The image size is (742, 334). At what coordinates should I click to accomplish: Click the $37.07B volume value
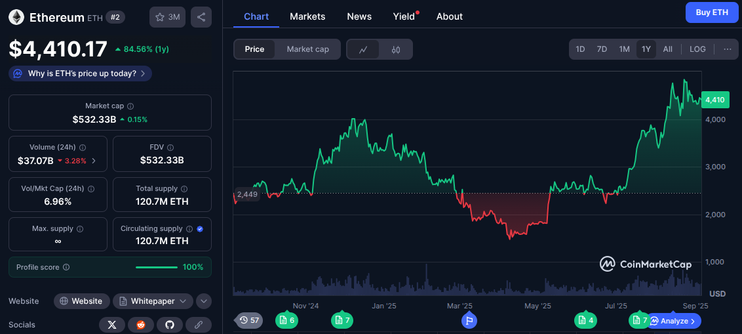pyautogui.click(x=35, y=161)
